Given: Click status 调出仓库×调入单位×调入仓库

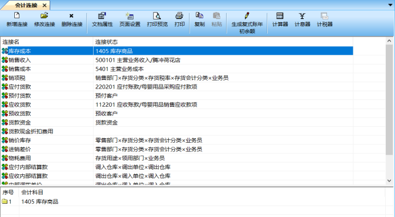Looking at the screenshot, I should click(x=133, y=176).
